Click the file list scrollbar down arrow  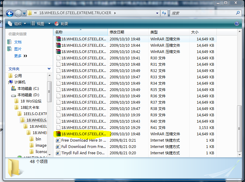pos(240,155)
